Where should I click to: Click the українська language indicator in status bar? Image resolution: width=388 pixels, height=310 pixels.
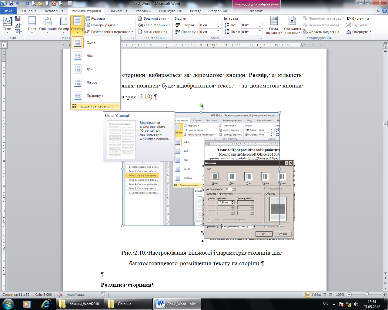click(x=76, y=295)
